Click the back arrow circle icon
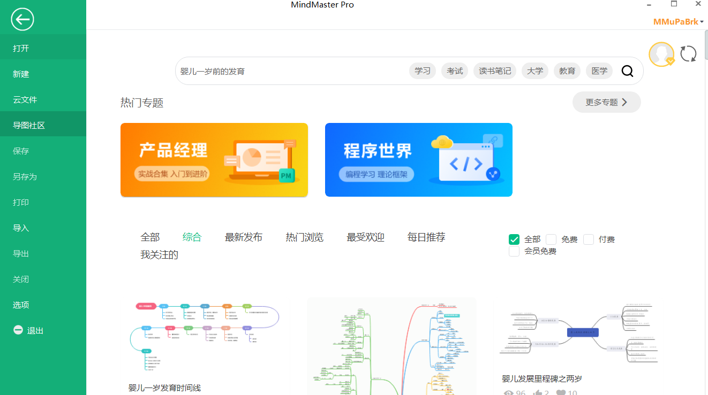The height and width of the screenshot is (395, 708). (22, 20)
